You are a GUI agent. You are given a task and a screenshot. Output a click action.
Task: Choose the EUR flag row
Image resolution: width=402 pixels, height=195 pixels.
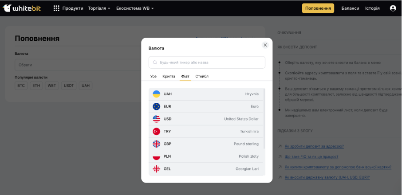coord(157,106)
